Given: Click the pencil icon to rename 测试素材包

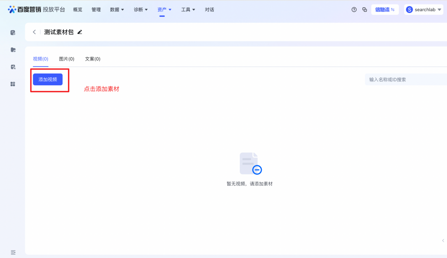Looking at the screenshot, I should (80, 32).
